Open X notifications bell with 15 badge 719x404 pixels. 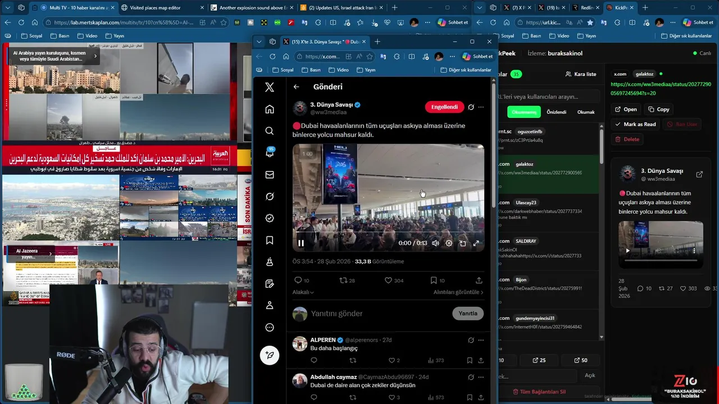[x=270, y=153]
